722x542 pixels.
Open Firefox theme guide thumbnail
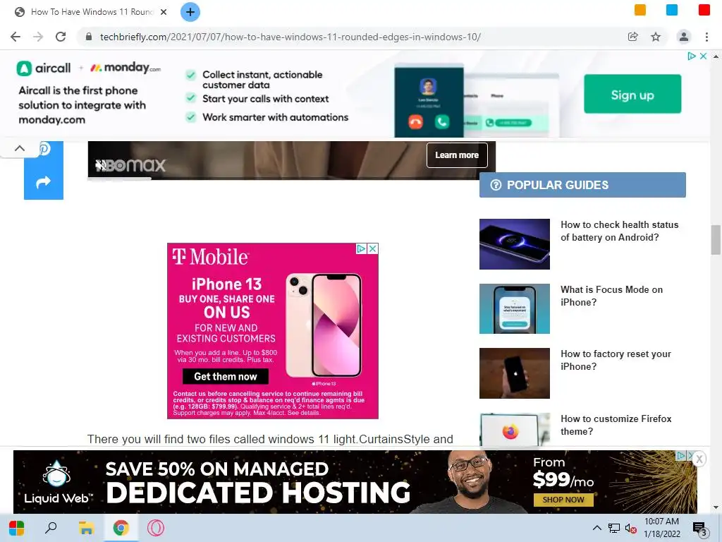(514, 430)
